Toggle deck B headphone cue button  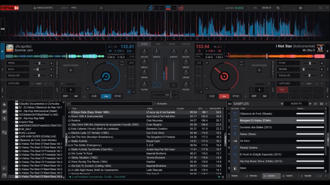[174, 85]
